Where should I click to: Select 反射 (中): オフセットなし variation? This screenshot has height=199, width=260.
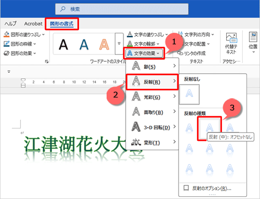click(x=210, y=128)
